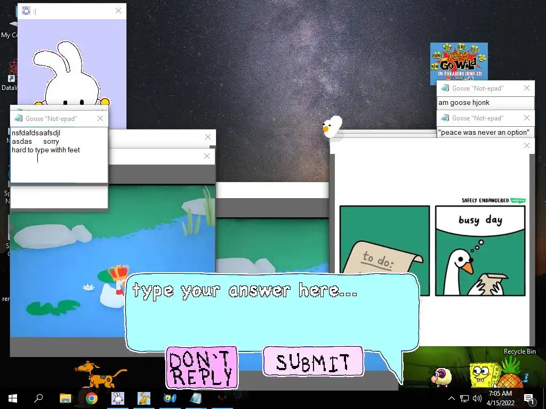Screen dimensions: 546x409
Task: Click Not-epad icon in 'hard to type' window
Action: point(18,118)
